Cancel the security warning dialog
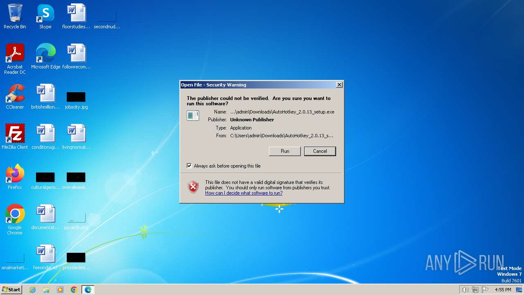This screenshot has height=295, width=524. tap(320, 151)
